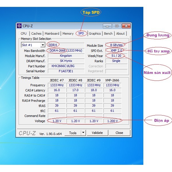
Task: Switch to the CPU tab
Action: [24, 34]
